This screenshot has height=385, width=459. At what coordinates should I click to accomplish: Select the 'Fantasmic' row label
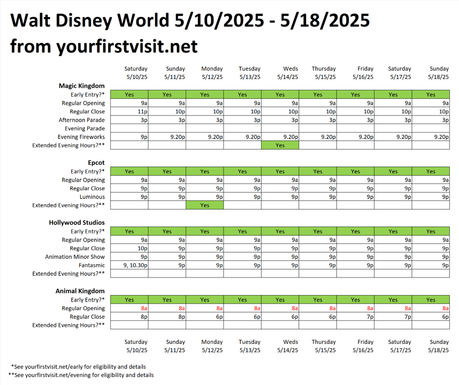(x=91, y=265)
